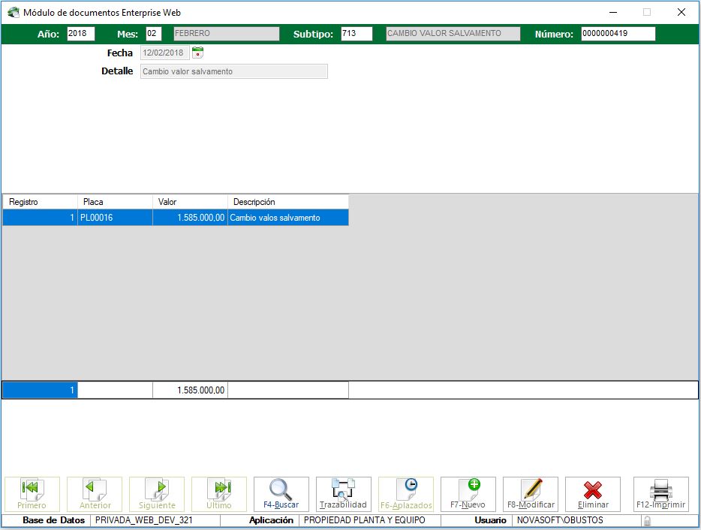This screenshot has height=530, width=701.
Task: Select the PL00016 placa cell
Action: pyautogui.click(x=115, y=218)
